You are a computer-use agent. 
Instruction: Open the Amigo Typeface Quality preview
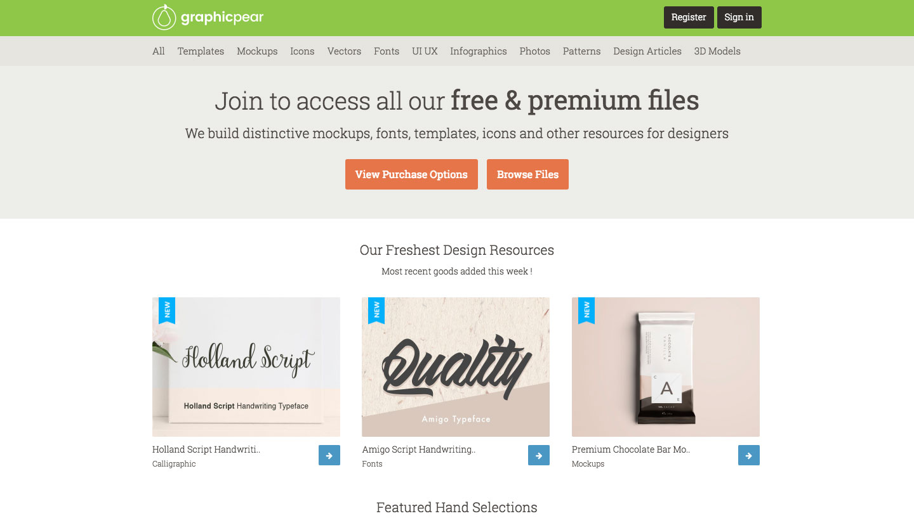(456, 367)
